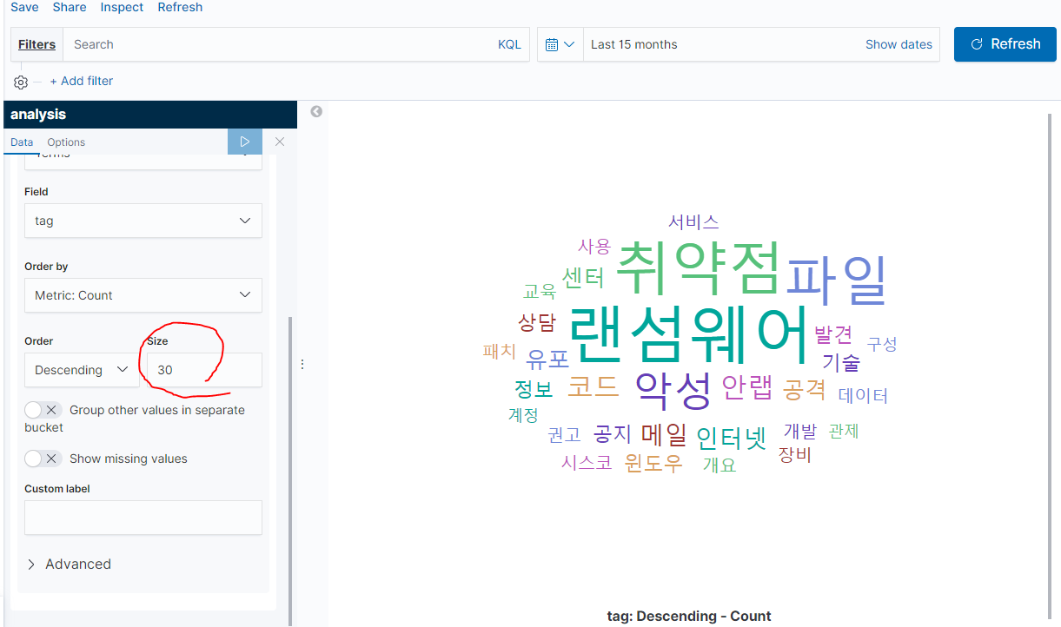
Task: Click the Custom label input field
Action: tap(143, 518)
